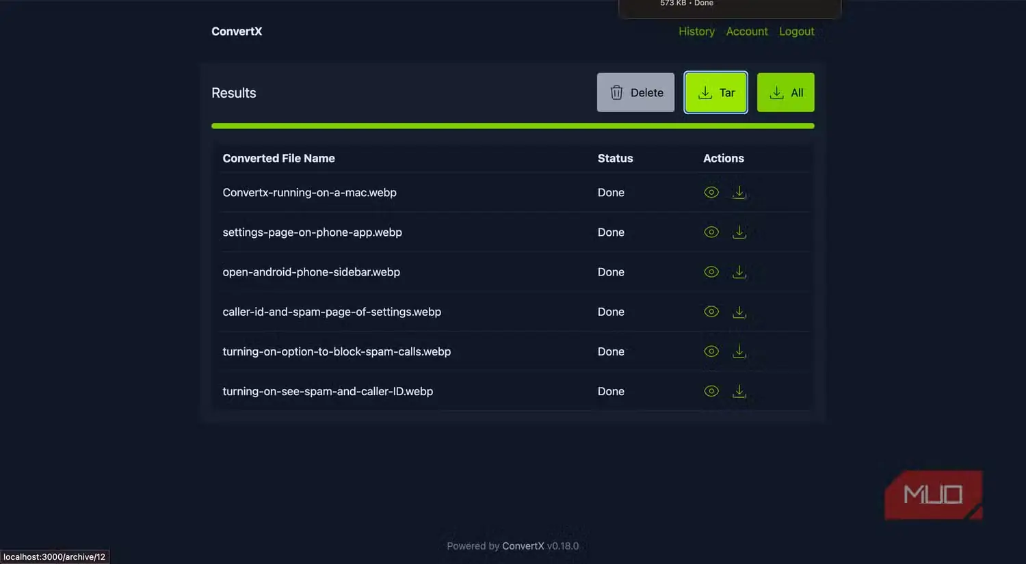Select the file name settings-page-on-phone-app.webp

[313, 232]
